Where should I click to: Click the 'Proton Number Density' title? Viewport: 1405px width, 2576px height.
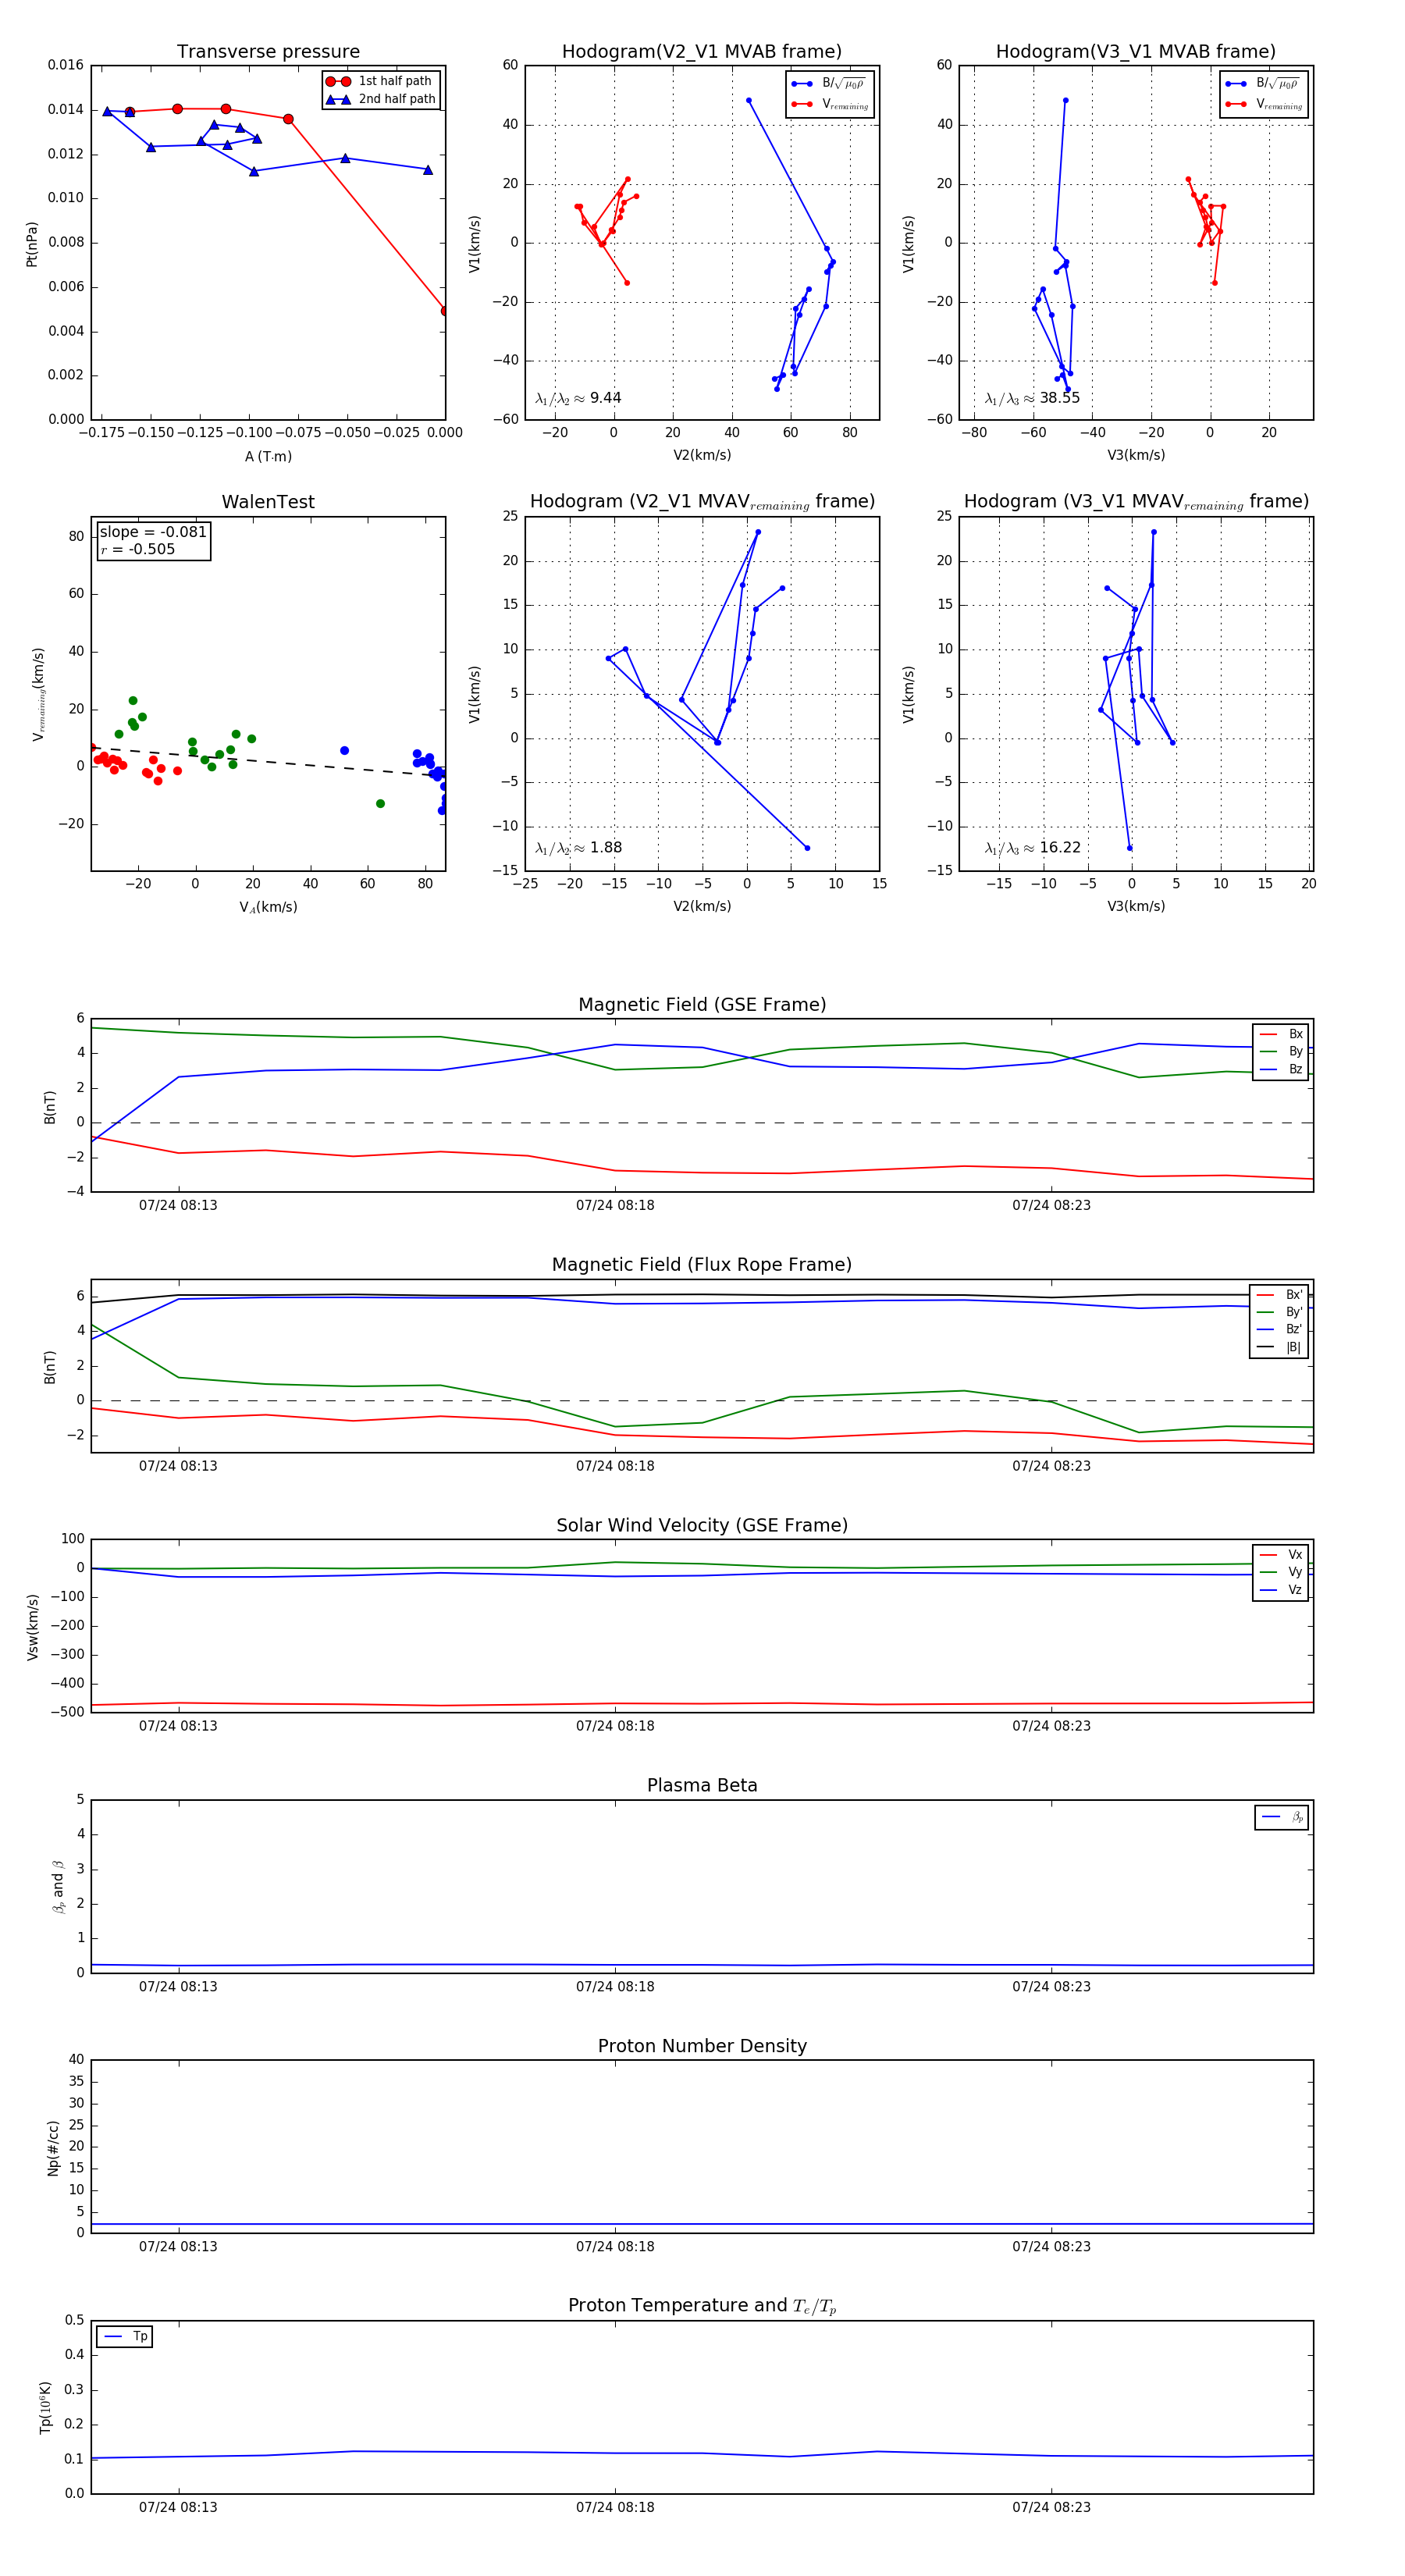(702, 2046)
